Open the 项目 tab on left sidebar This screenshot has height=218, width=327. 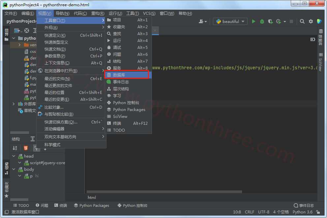click(7, 35)
